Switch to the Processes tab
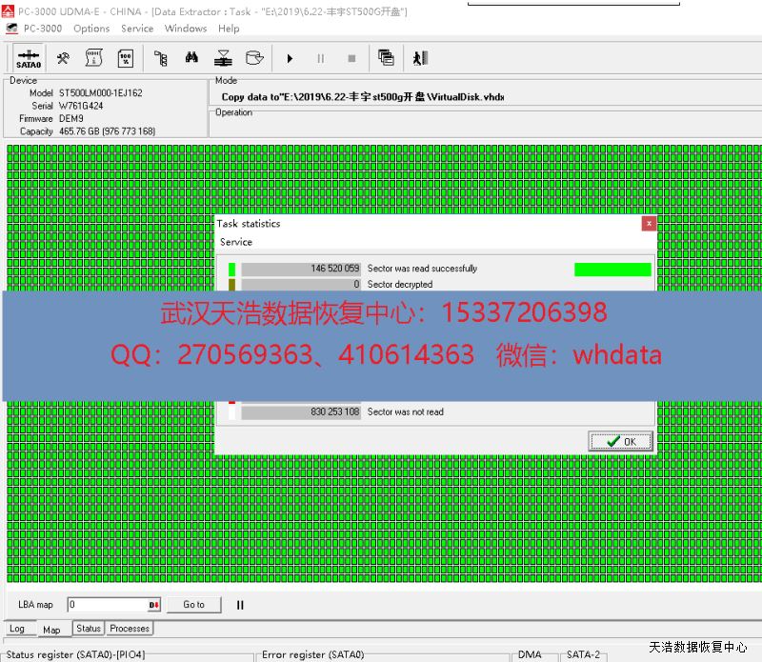 (130, 629)
